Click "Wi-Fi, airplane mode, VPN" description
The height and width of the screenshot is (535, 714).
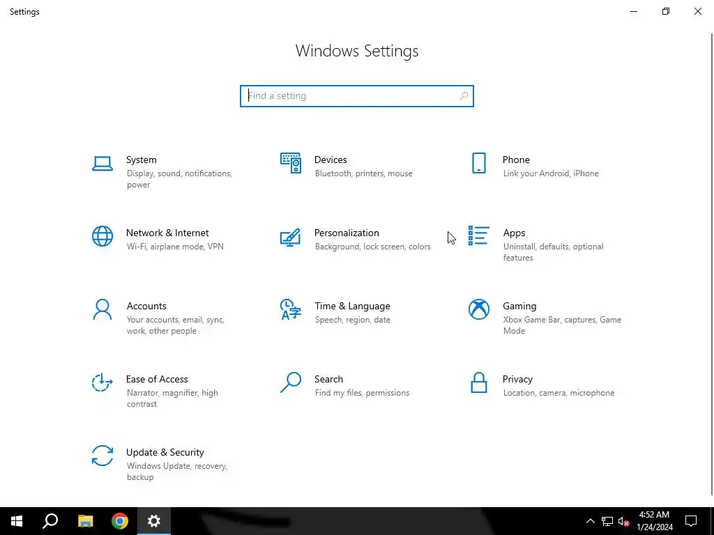(175, 247)
